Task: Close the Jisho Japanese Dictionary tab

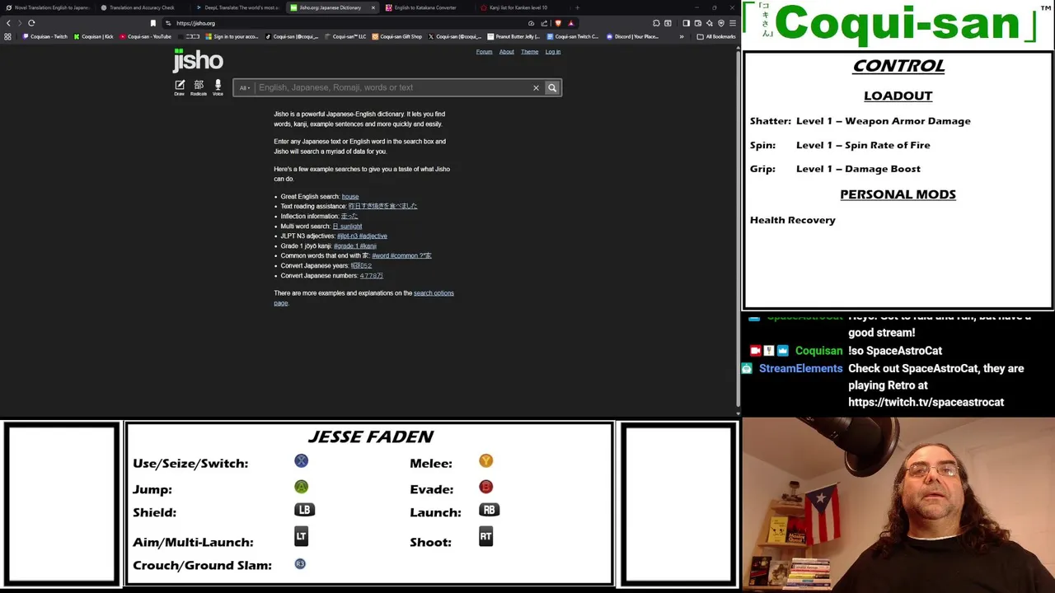Action: [373, 7]
